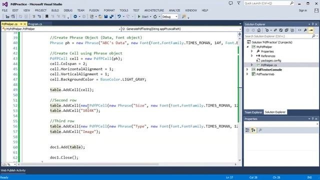Toggle auto-hide pin on Solution Explorer

pos(312,24)
